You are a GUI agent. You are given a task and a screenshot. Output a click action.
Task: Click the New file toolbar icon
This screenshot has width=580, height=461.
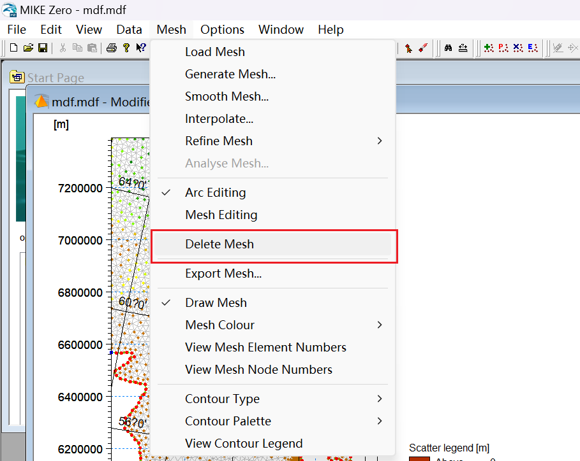[x=13, y=48]
